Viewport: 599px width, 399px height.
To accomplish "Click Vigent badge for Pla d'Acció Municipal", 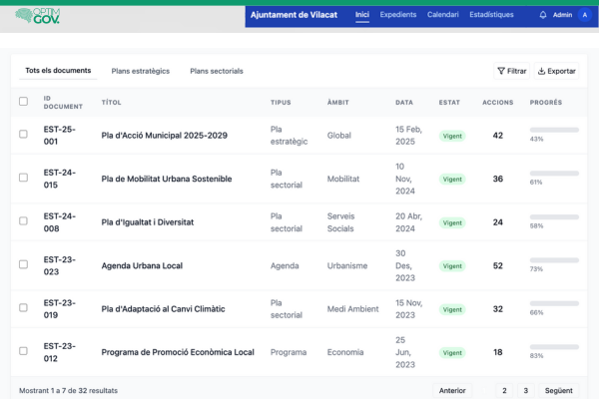I will [x=452, y=136].
